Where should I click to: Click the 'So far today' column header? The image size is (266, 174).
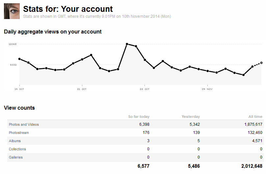pos(139,117)
